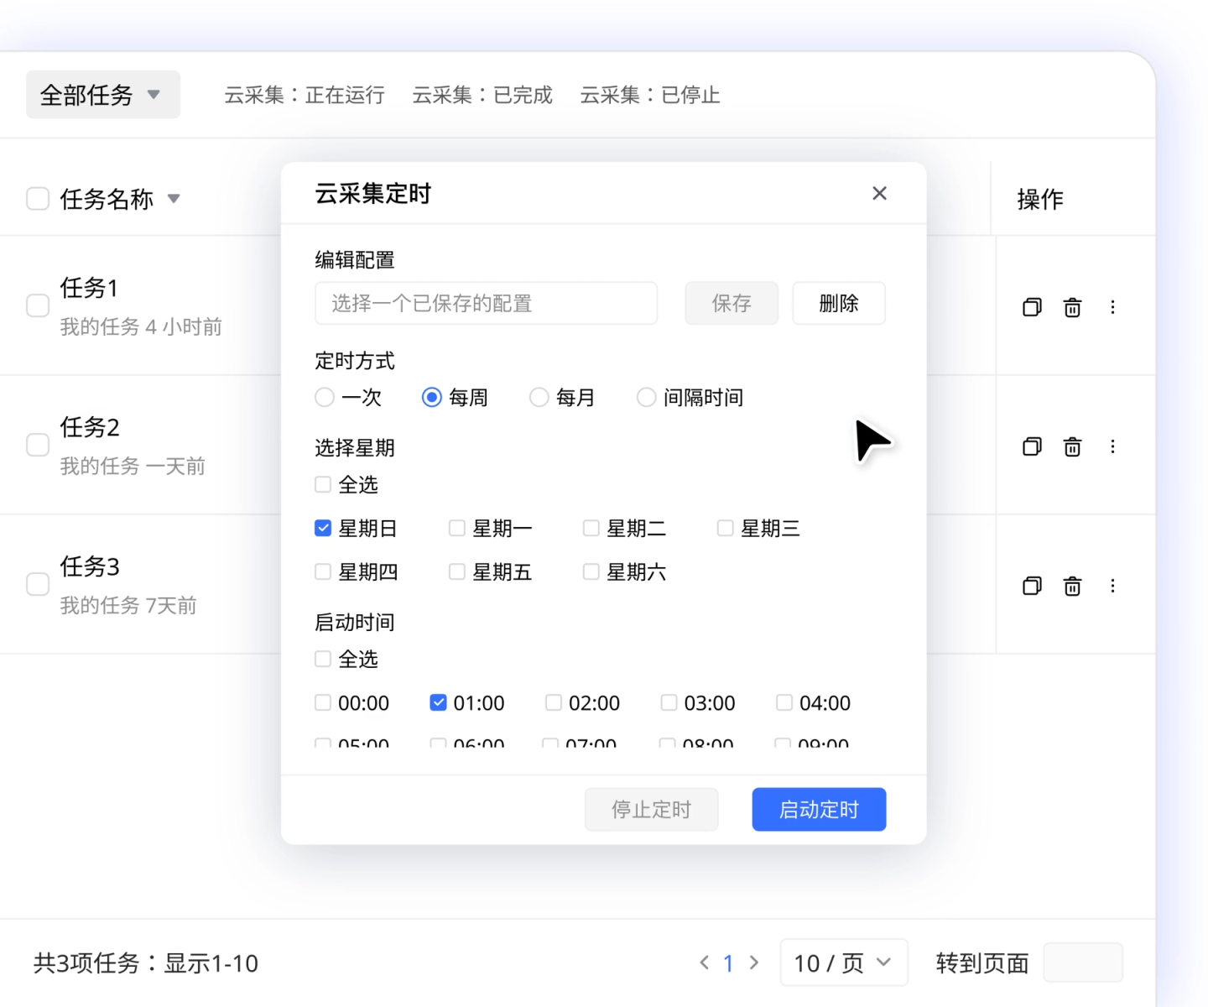Click the trash icon for 任务1
Image resolution: width=1208 pixels, height=1007 pixels.
pos(1072,307)
